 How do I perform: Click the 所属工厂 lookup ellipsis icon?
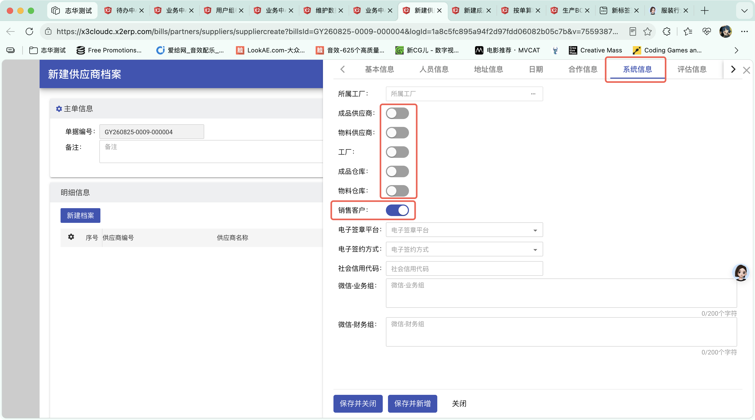[x=533, y=94]
